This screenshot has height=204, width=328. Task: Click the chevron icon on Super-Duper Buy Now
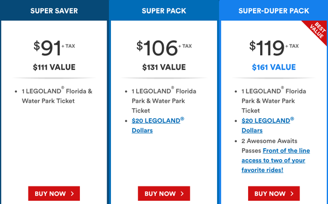point(292,194)
